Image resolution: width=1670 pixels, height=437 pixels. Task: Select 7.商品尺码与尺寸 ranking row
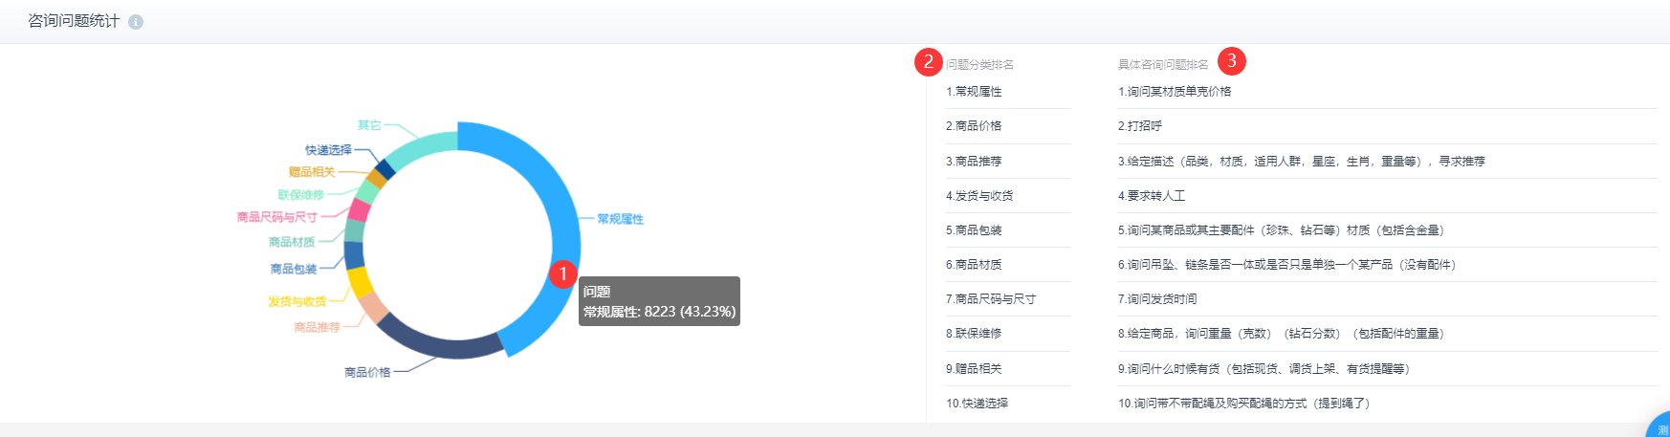point(991,299)
